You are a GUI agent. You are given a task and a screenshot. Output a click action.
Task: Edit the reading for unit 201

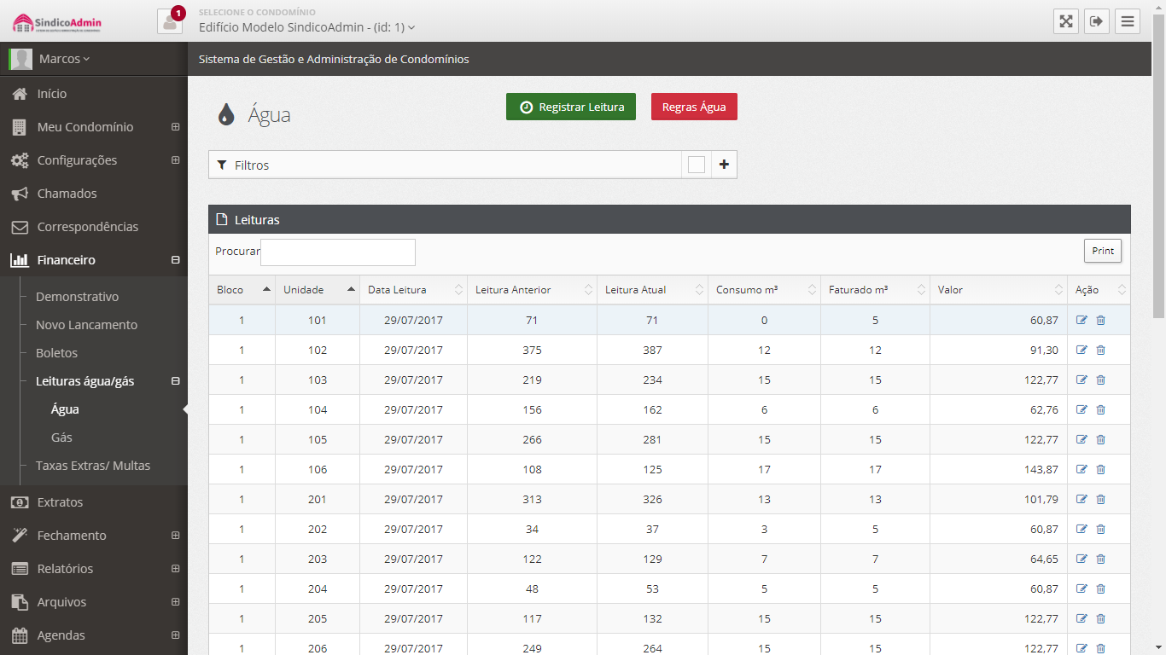[x=1081, y=499]
